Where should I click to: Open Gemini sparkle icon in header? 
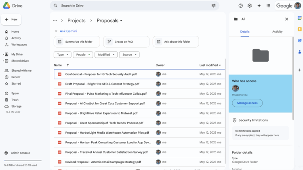point(259,6)
